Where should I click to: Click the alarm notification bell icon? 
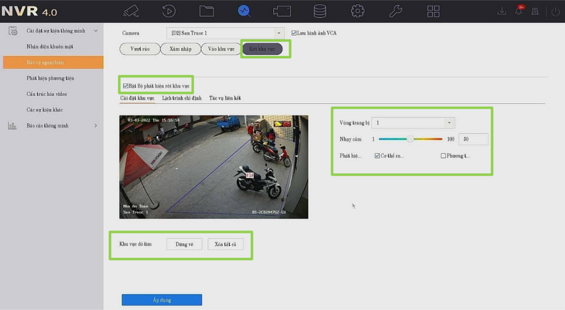point(519,11)
